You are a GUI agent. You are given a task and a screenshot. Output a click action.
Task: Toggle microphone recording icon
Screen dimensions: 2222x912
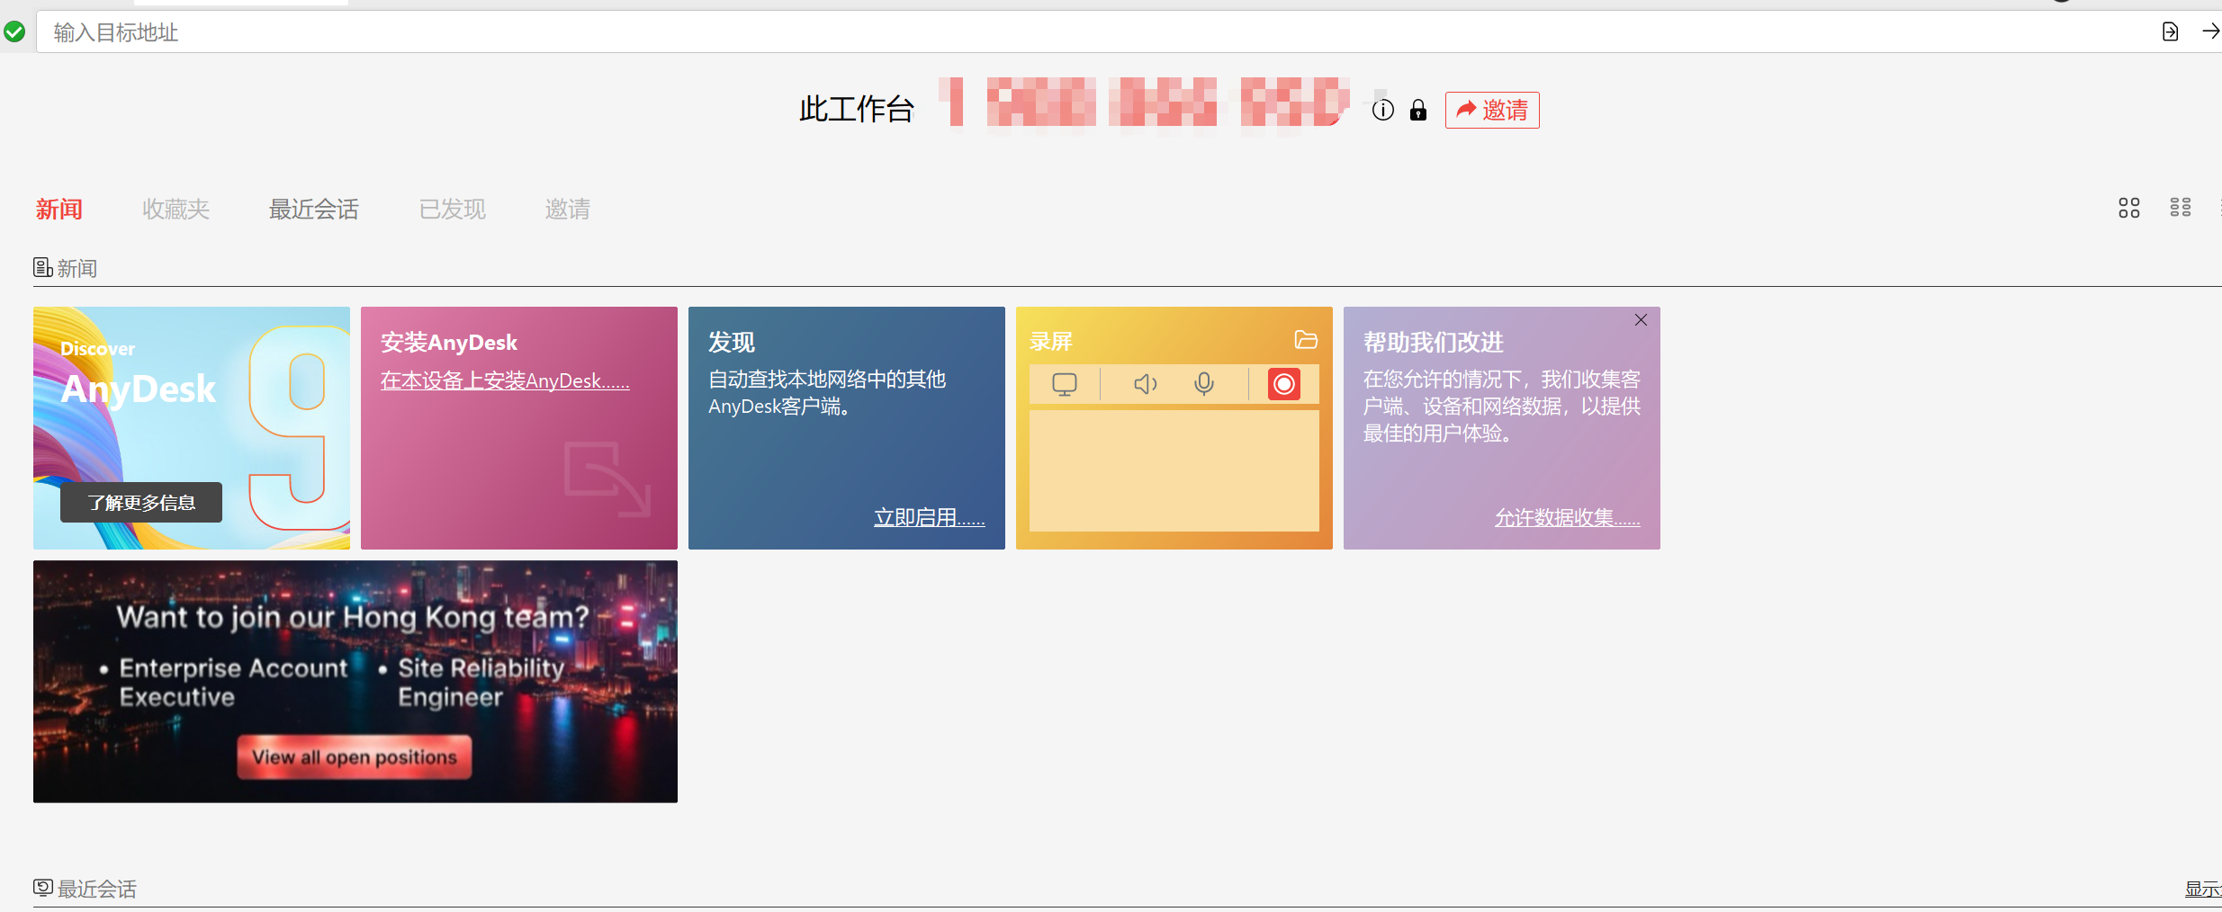click(1204, 385)
